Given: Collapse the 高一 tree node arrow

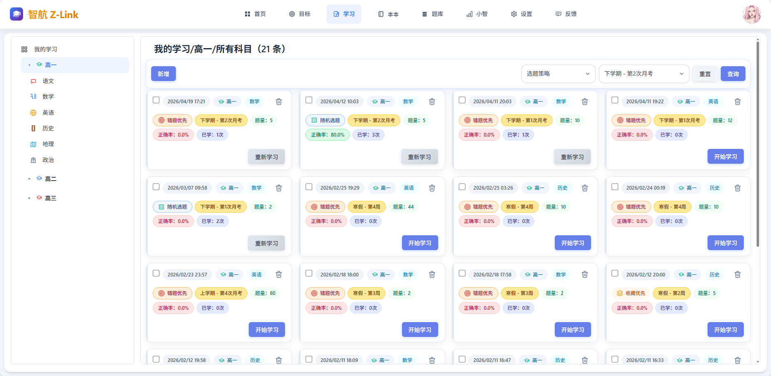Looking at the screenshot, I should click(29, 65).
